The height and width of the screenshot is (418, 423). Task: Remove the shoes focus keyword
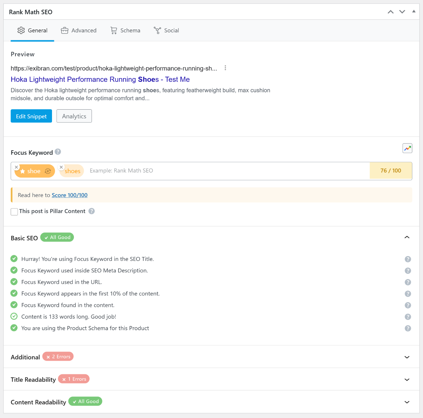(61, 167)
